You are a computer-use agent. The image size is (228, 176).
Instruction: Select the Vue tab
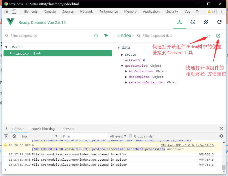(x=187, y=12)
